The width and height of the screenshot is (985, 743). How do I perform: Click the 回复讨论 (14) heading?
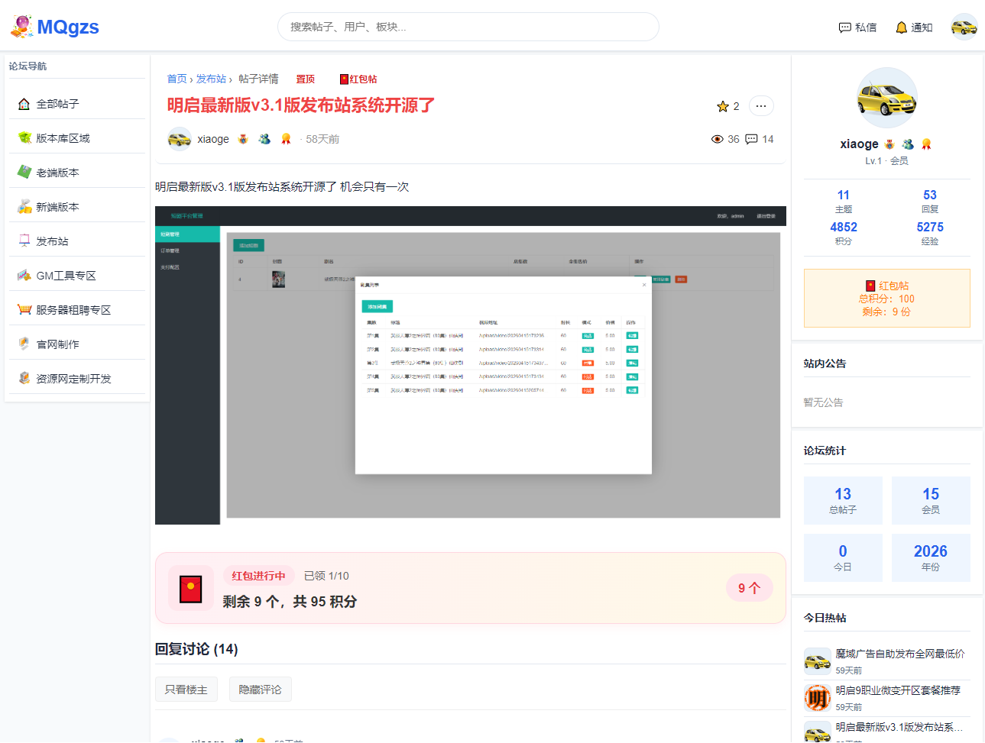tap(196, 649)
